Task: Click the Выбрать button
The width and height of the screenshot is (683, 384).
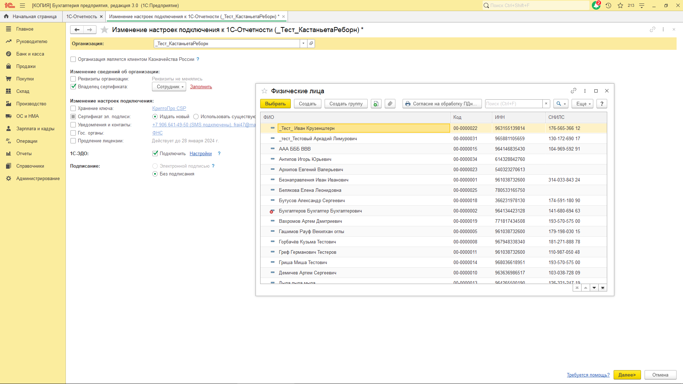Action: pyautogui.click(x=275, y=104)
